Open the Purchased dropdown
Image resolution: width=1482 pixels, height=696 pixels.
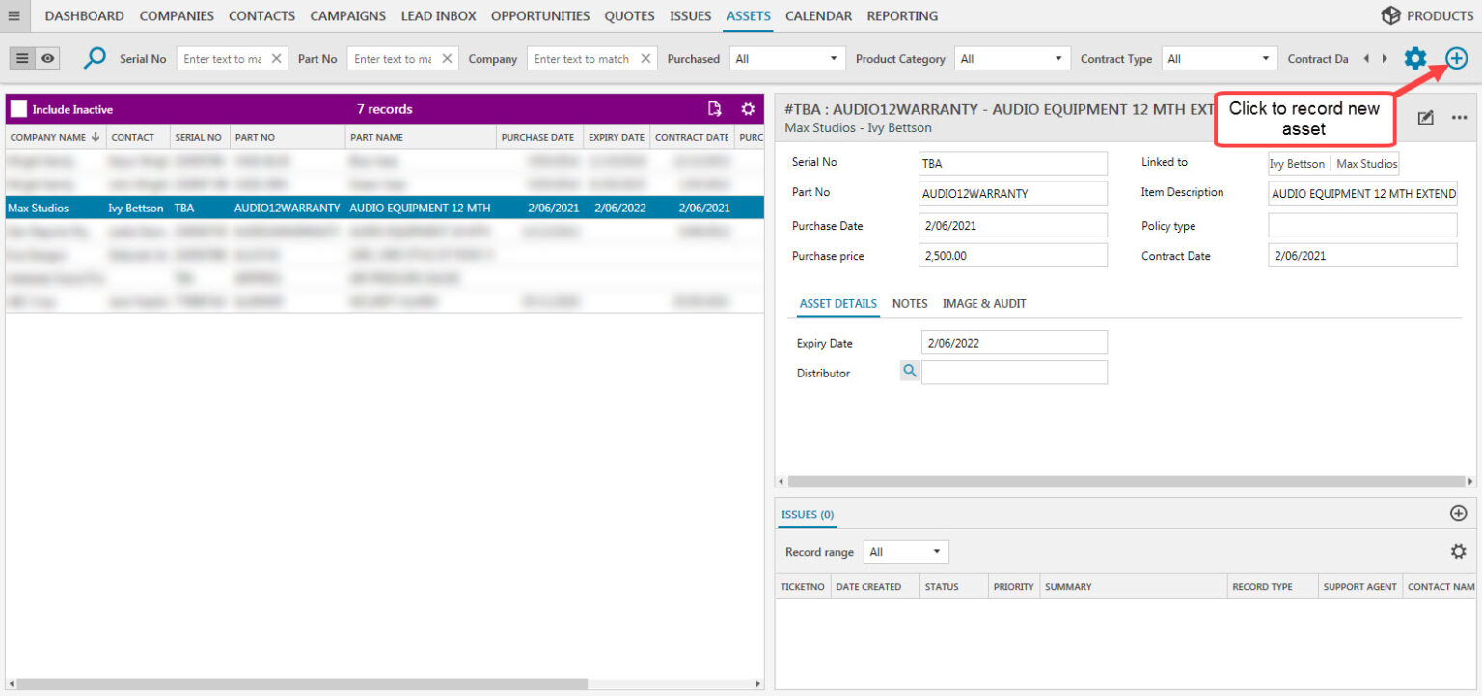786,58
